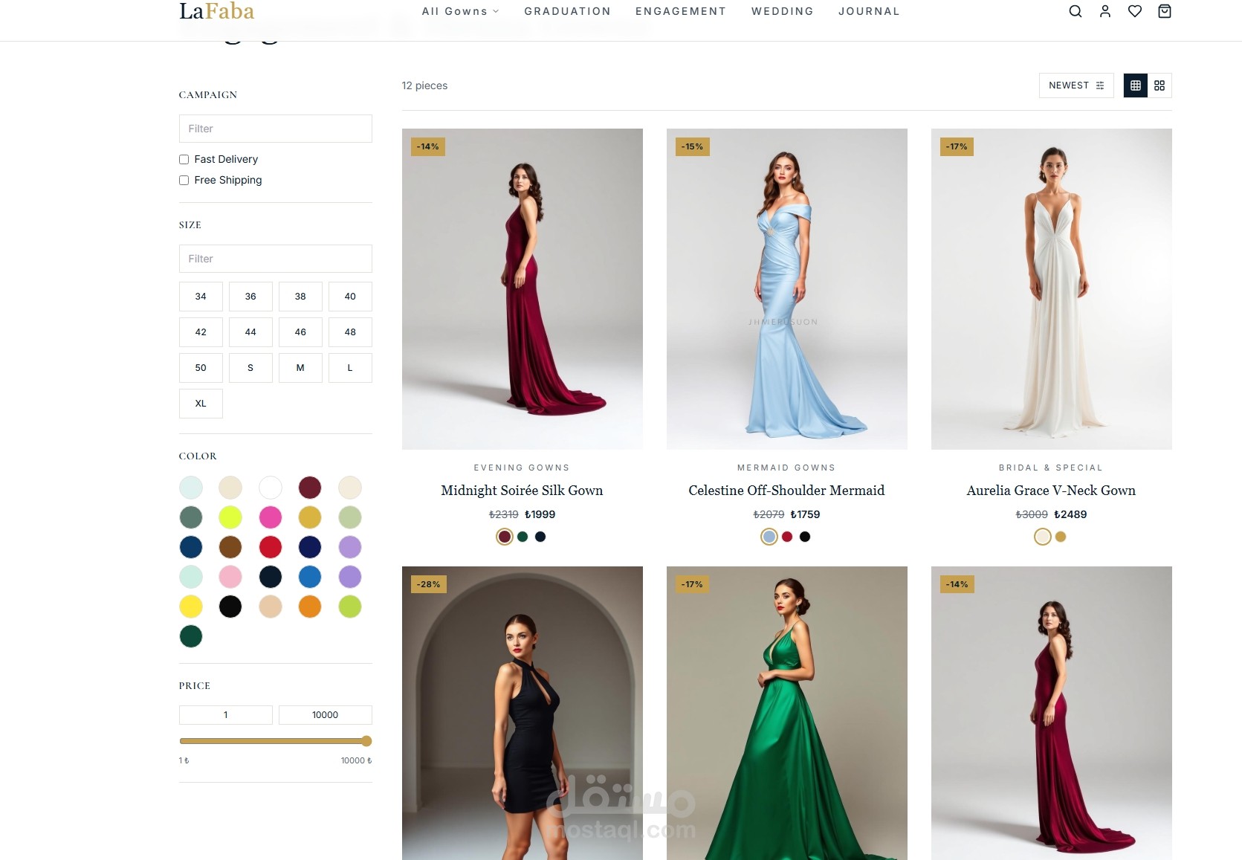Open the Mermaid Gowns category label

[786, 468]
